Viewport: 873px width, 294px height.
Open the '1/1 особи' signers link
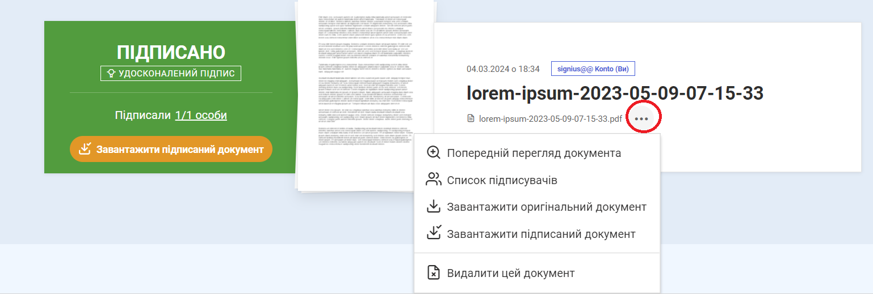[201, 116]
